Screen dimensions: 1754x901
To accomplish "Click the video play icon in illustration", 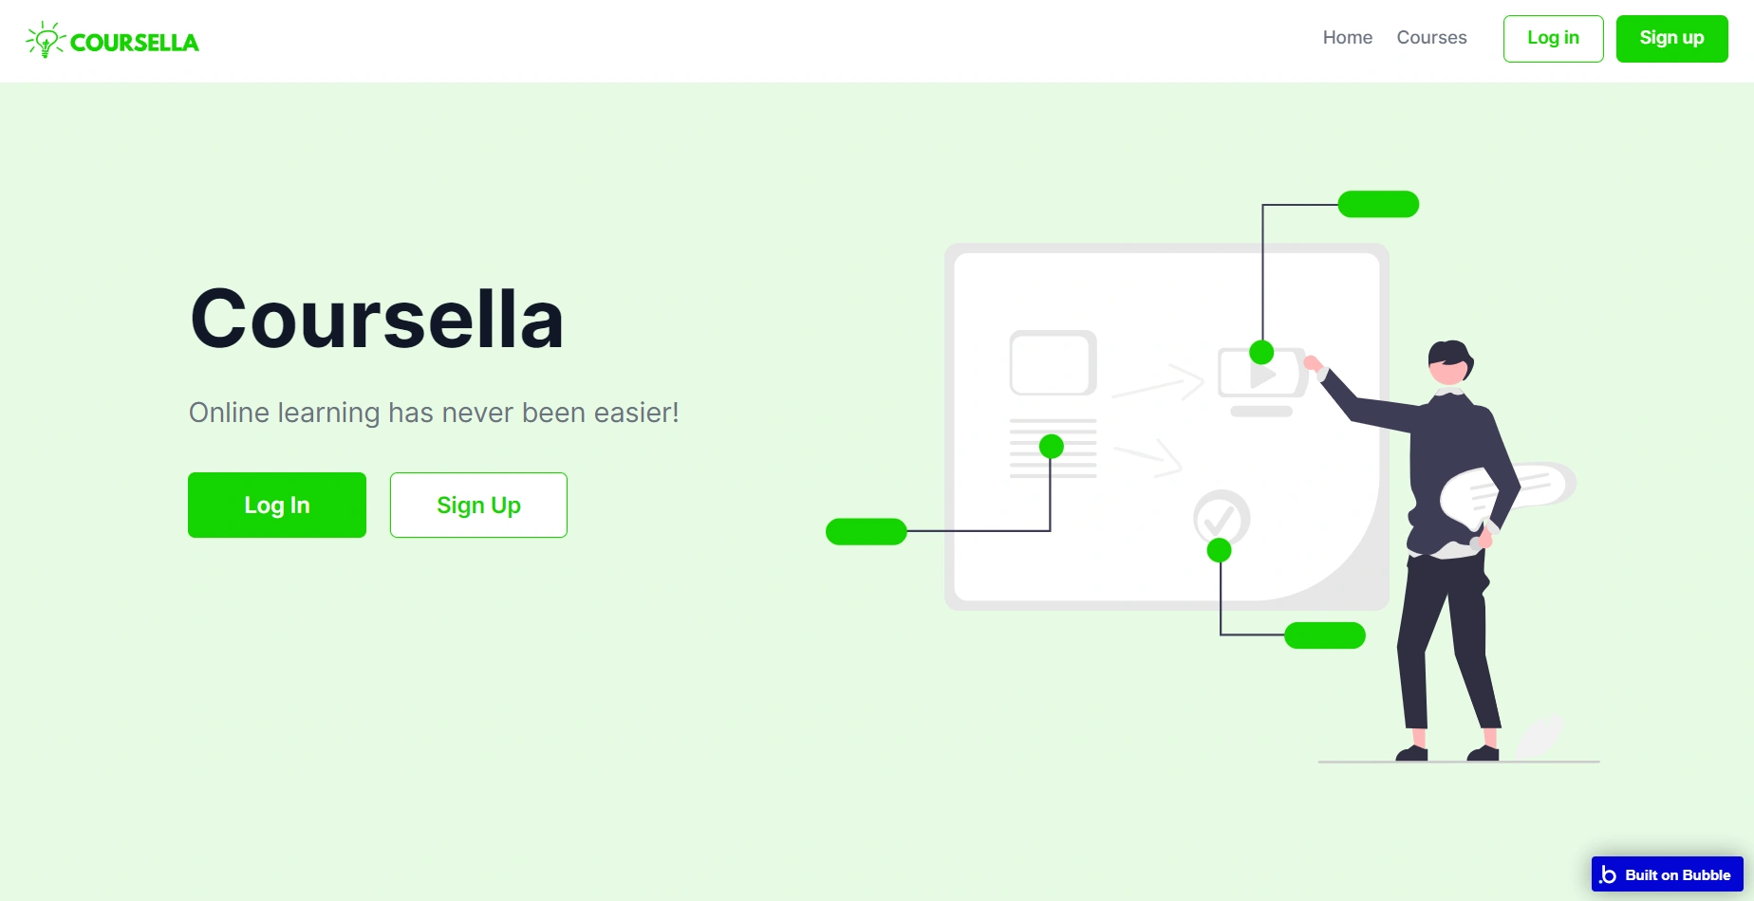I will tap(1261, 376).
